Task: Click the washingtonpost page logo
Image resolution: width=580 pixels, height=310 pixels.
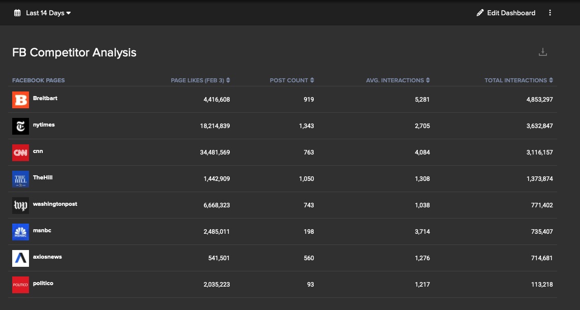Action: pyautogui.click(x=20, y=206)
